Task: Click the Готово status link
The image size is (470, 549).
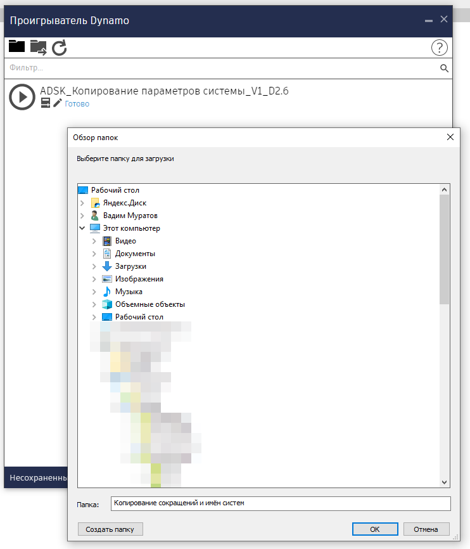Action: pos(77,103)
